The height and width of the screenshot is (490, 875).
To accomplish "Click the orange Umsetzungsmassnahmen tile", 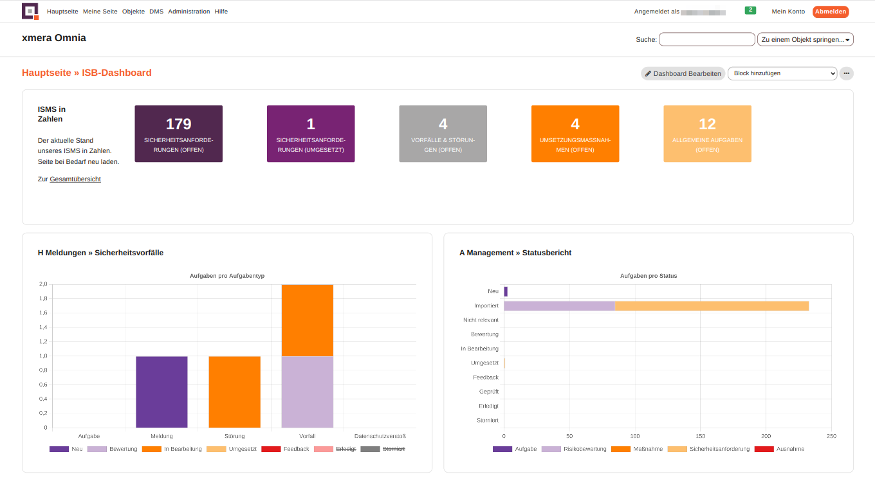I will point(575,133).
